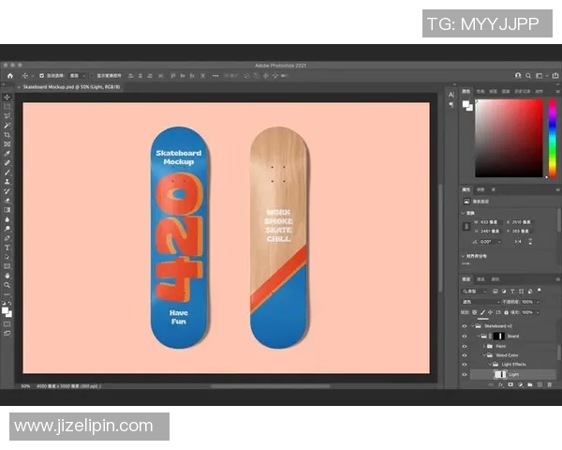Click the rainbow hue slider strip

point(551,137)
